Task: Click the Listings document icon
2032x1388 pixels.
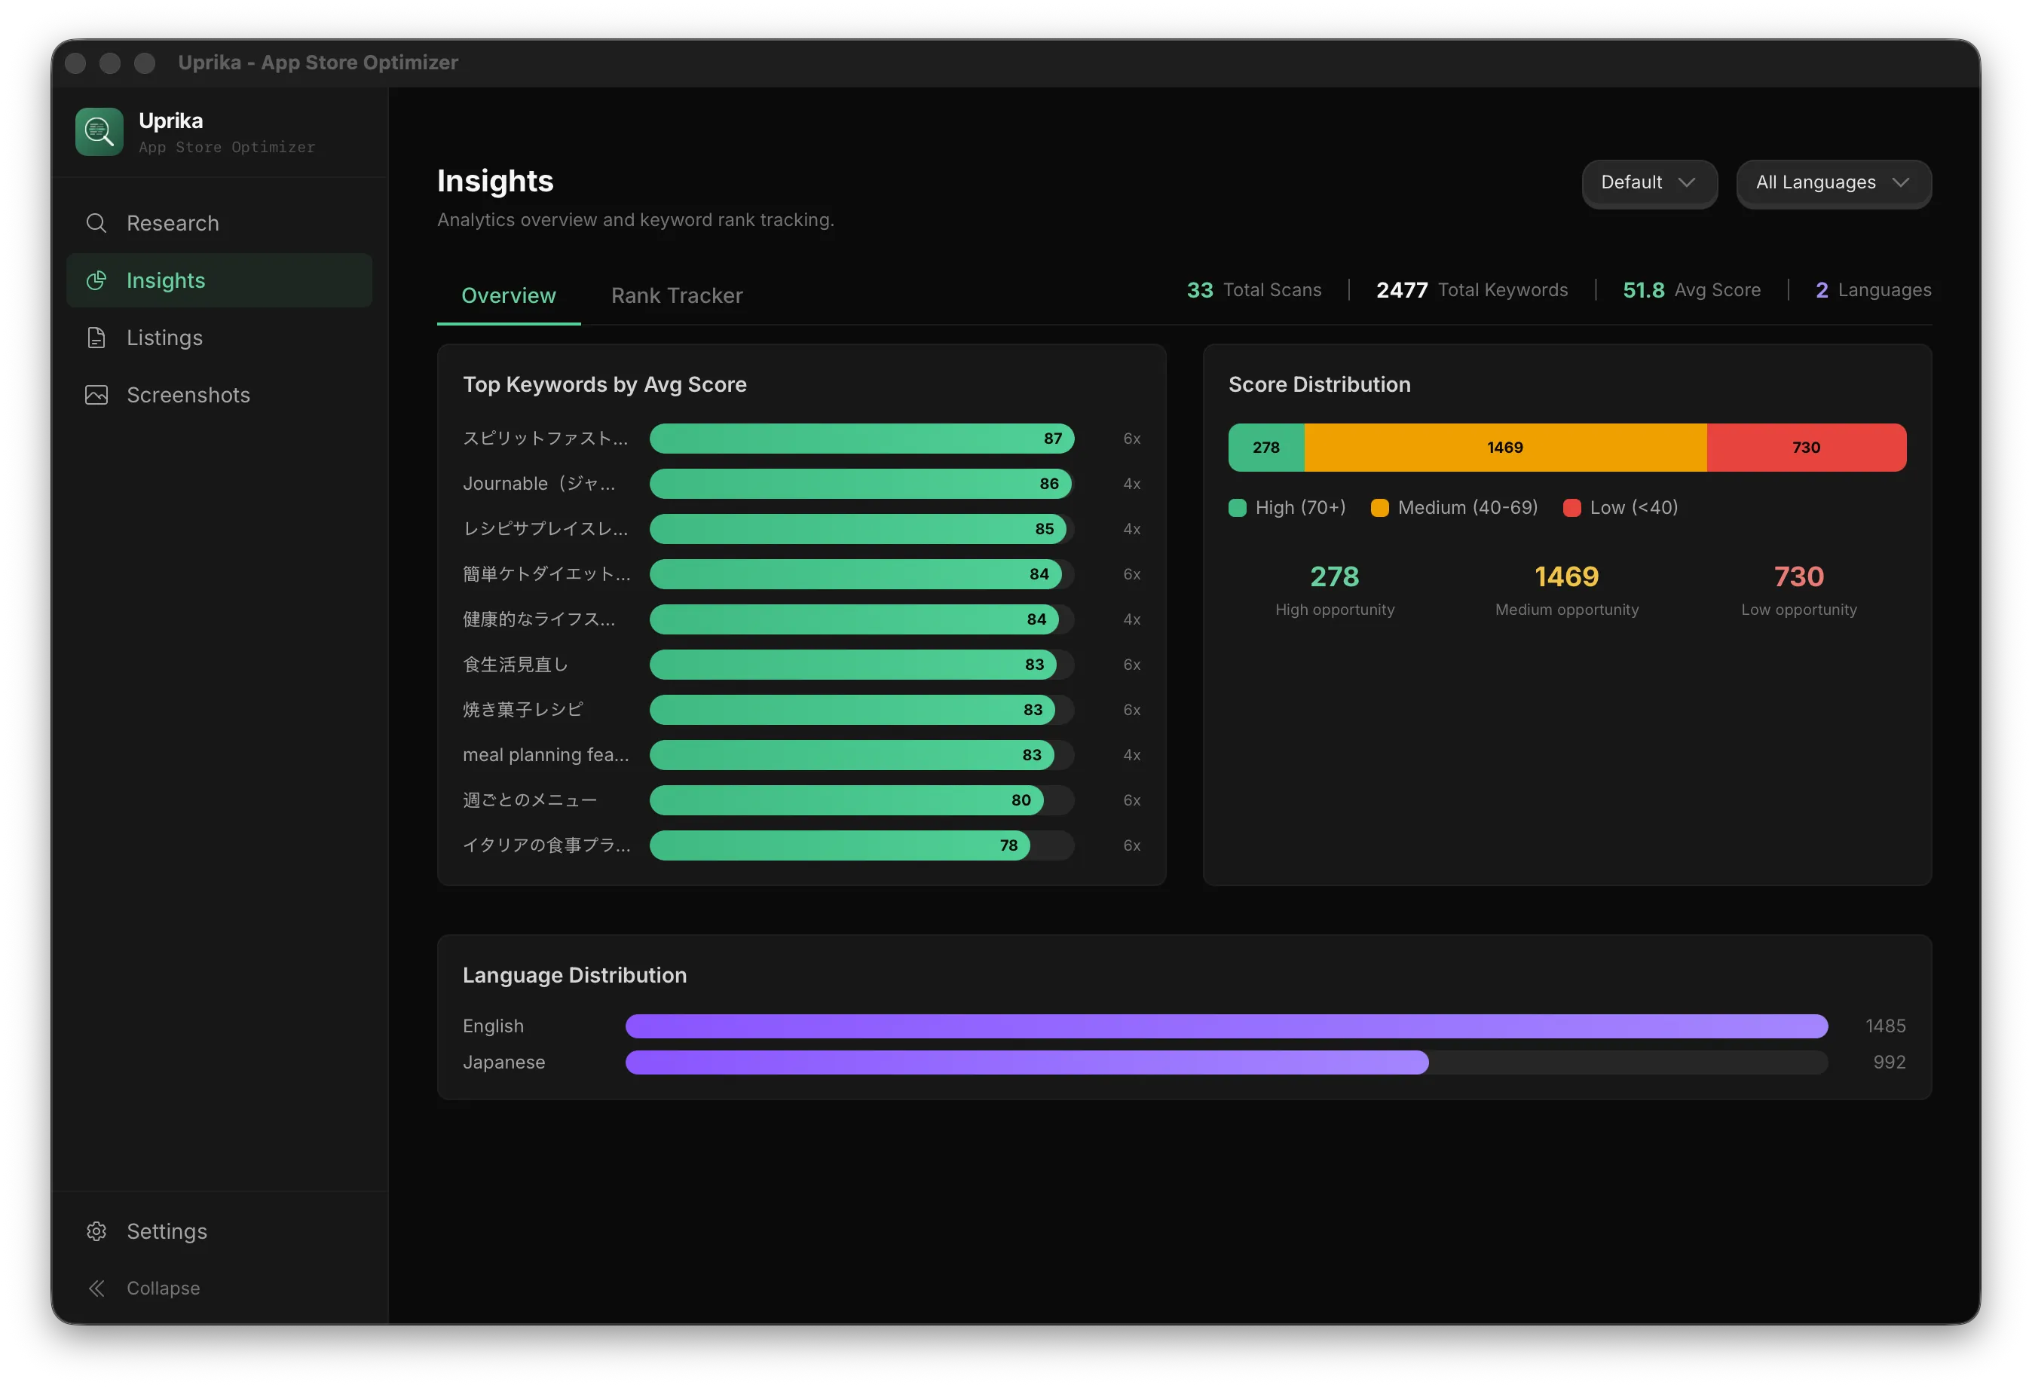Action: [x=96, y=338]
